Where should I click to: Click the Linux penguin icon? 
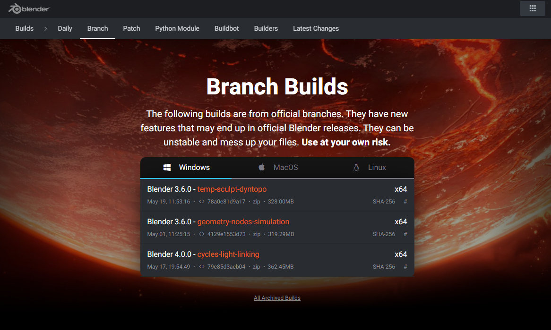(356, 168)
